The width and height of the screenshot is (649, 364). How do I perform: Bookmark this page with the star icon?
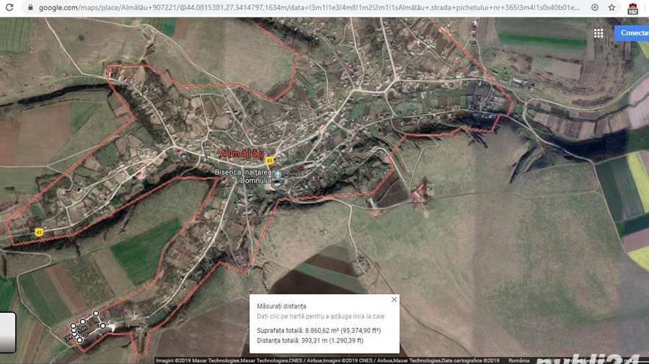point(612,7)
